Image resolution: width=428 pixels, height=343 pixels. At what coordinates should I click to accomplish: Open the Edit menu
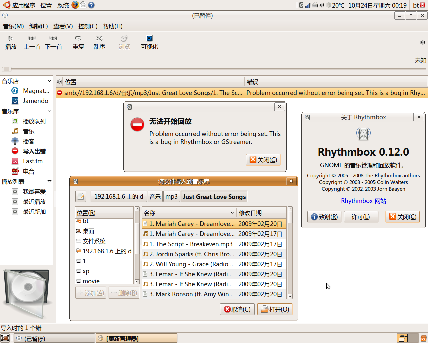coord(38,26)
